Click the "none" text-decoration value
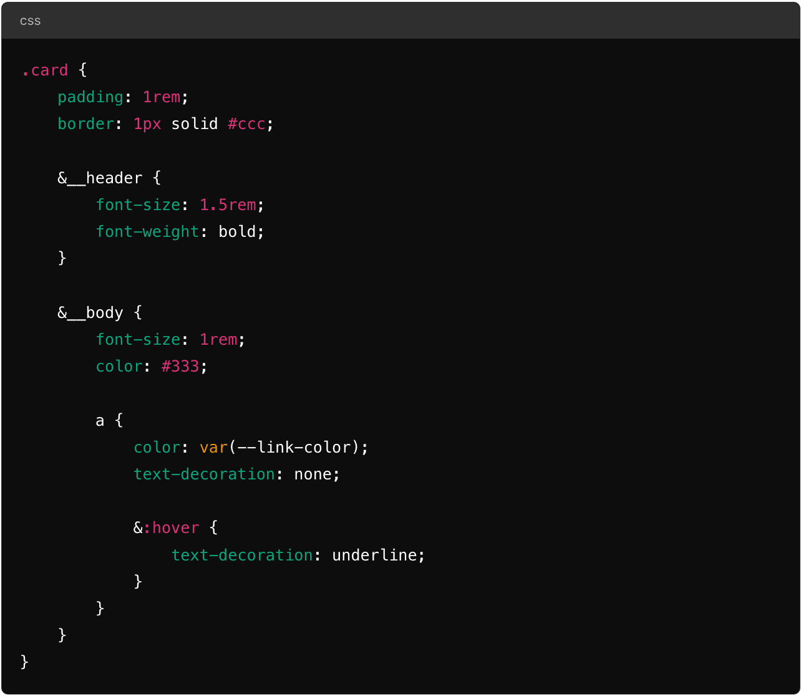This screenshot has width=801, height=697. click(x=313, y=474)
